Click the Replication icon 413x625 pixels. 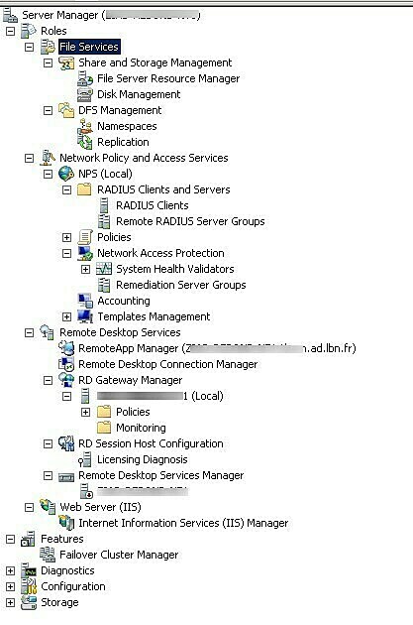coord(85,142)
